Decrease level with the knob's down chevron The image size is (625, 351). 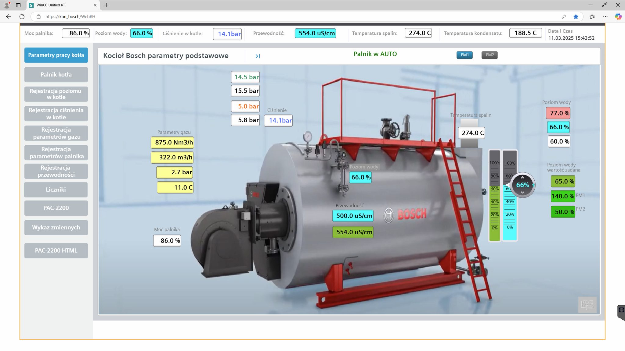[522, 193]
